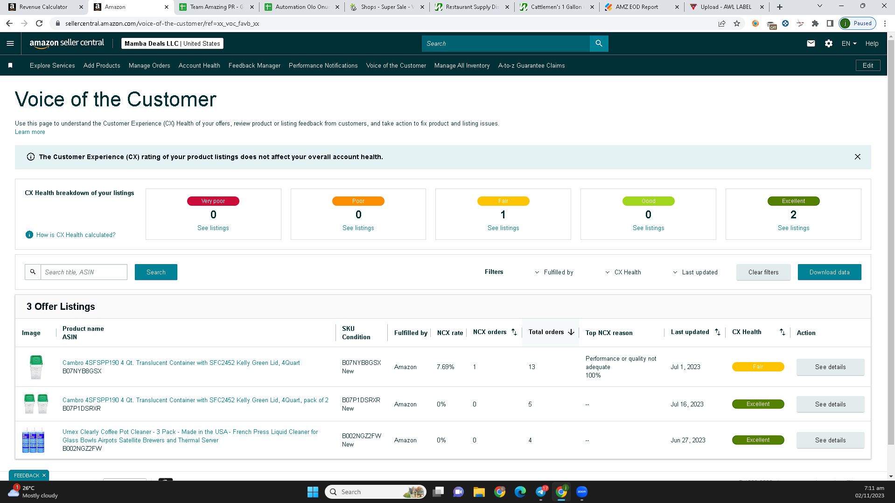Click See details for the Urnex Cleaner row
The image size is (895, 503).
[x=830, y=440]
